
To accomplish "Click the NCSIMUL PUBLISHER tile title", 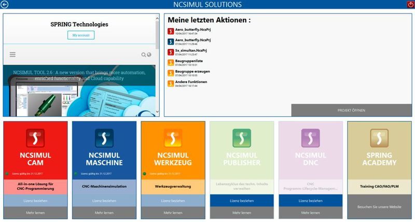I will [x=242, y=159].
